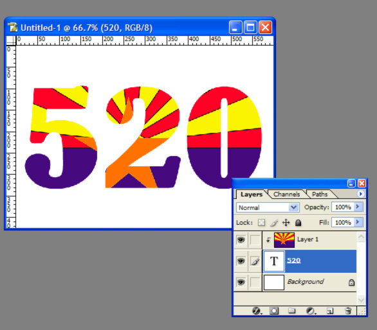The image size is (377, 330).
Task: Enable lock transparent pixels
Action: coord(261,223)
